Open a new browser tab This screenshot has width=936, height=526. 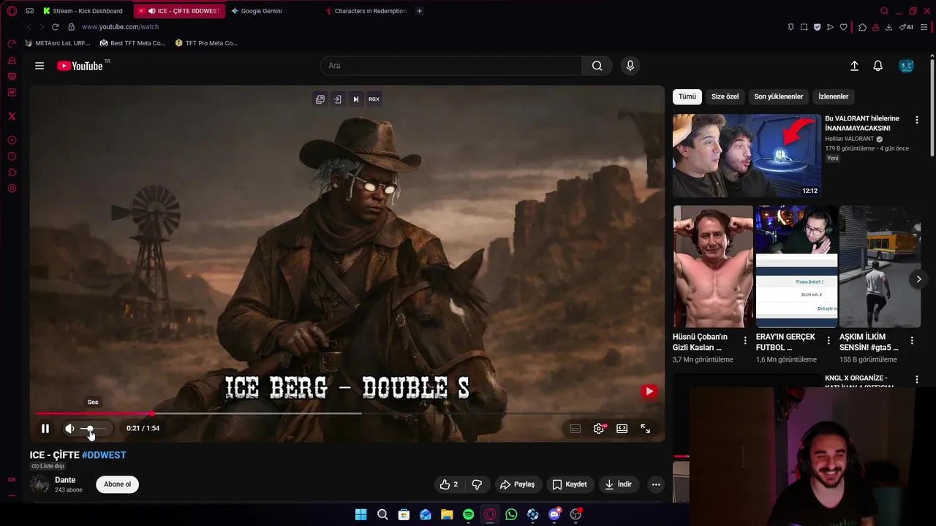419,11
